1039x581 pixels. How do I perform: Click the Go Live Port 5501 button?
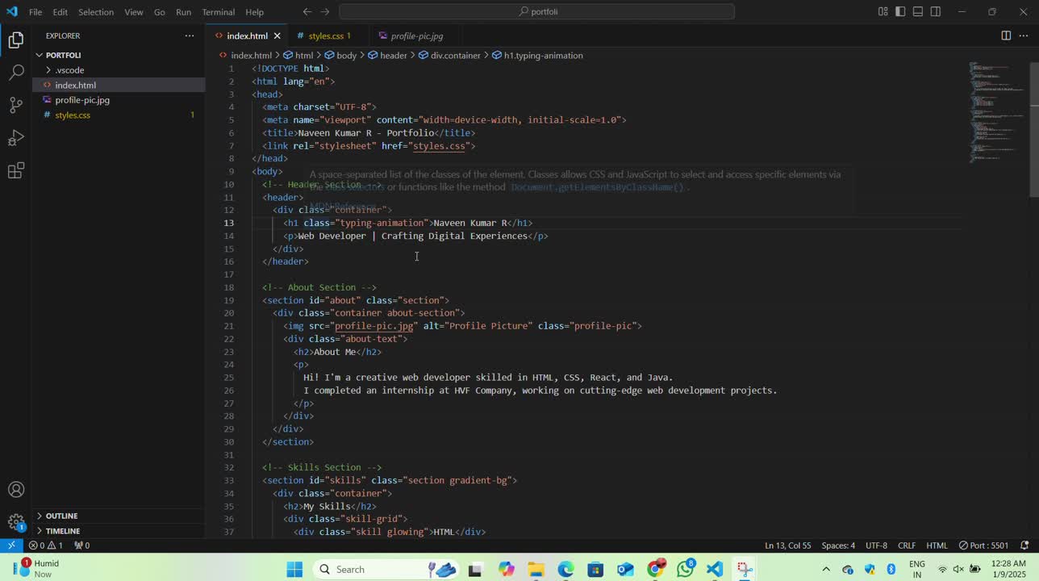(x=983, y=545)
